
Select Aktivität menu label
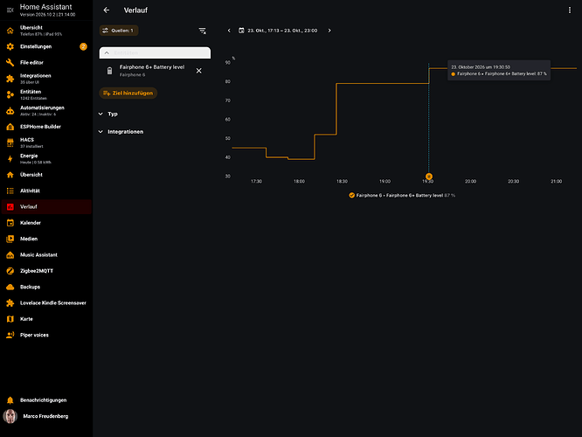point(30,191)
